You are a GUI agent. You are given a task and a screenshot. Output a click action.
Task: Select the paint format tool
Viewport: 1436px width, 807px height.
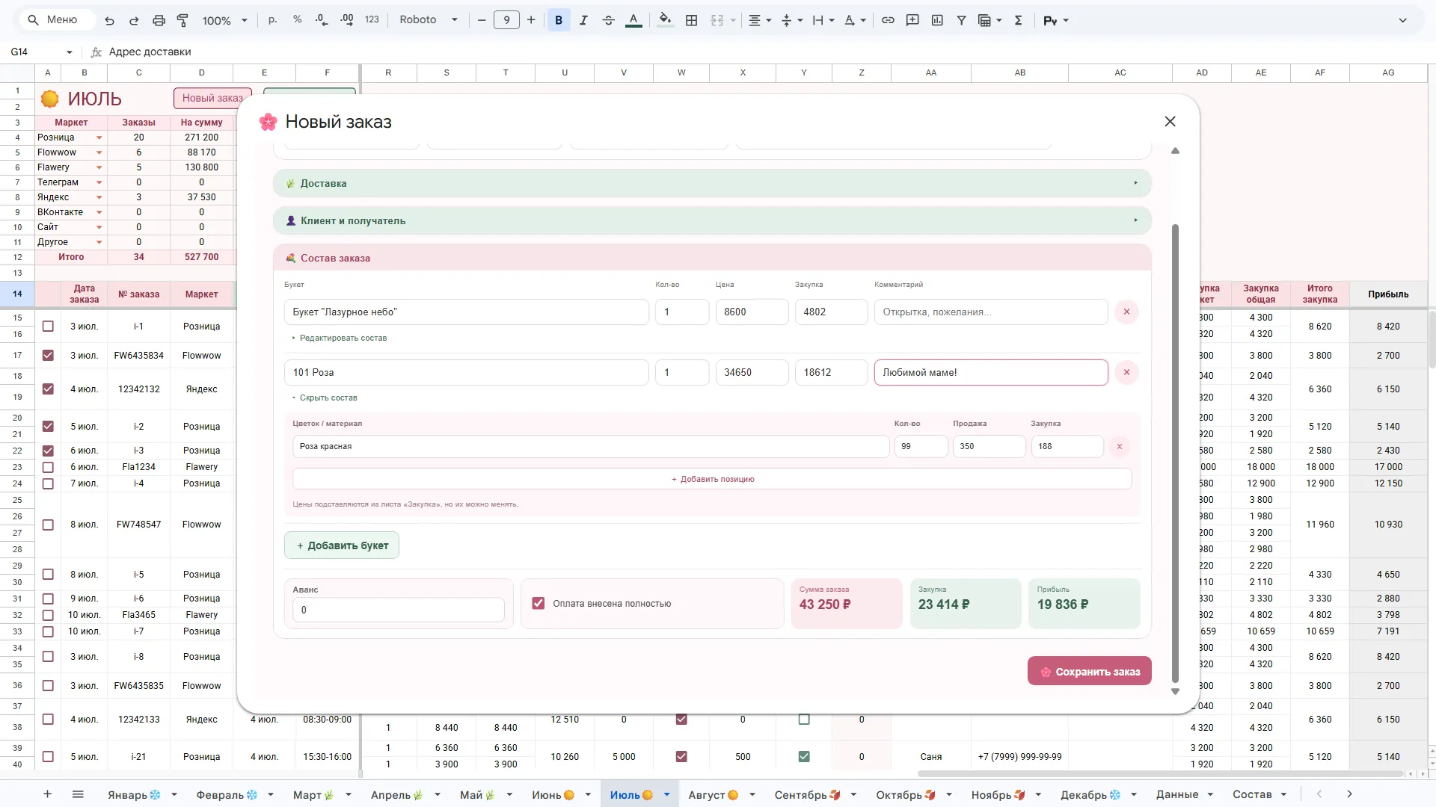click(x=182, y=20)
